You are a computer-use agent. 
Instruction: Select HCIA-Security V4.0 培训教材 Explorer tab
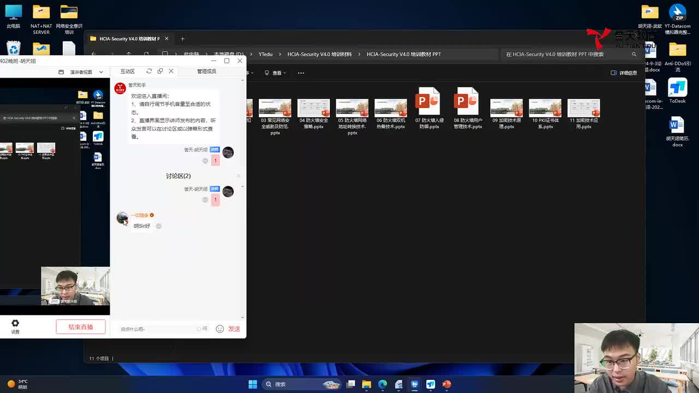coord(129,39)
